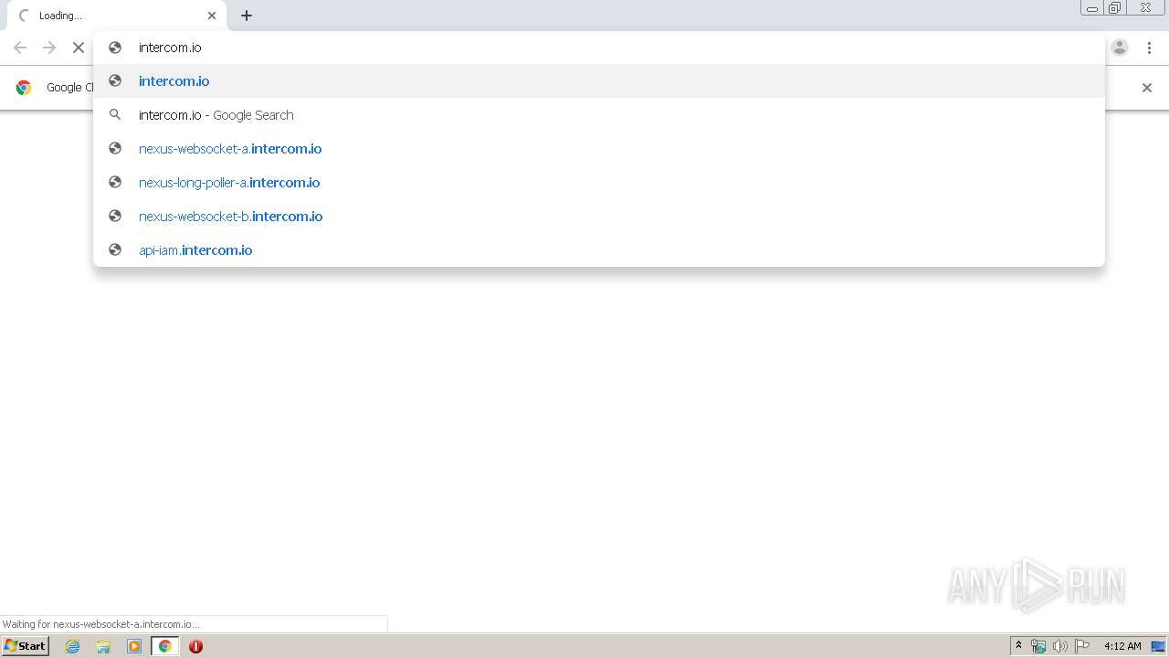Launch Internet Explorer from taskbar
1169x658 pixels.
click(73, 646)
